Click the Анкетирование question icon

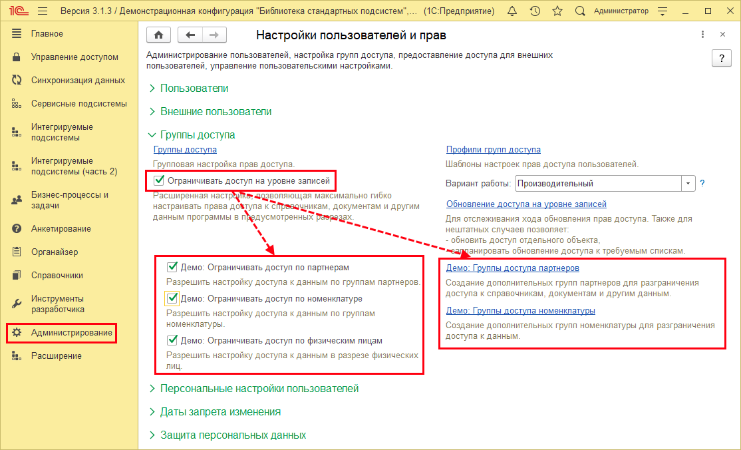[17, 228]
